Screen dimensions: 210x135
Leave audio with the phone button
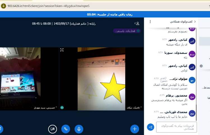tap(66, 129)
